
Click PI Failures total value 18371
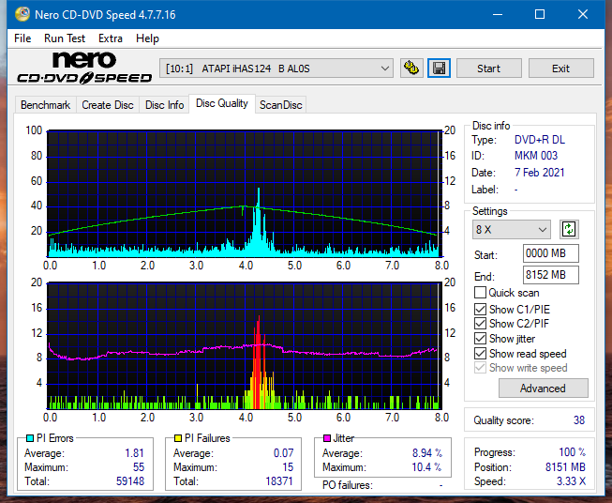point(279,481)
